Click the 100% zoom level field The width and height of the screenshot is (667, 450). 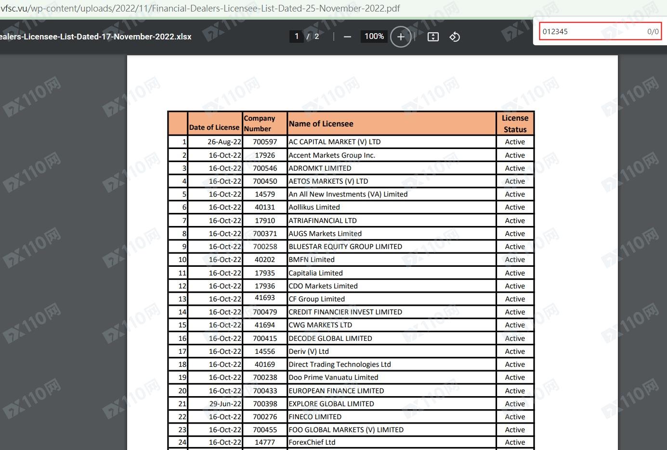click(x=374, y=37)
